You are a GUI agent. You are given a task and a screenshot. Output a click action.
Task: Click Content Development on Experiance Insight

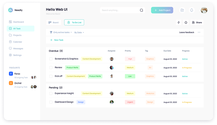[92, 93]
